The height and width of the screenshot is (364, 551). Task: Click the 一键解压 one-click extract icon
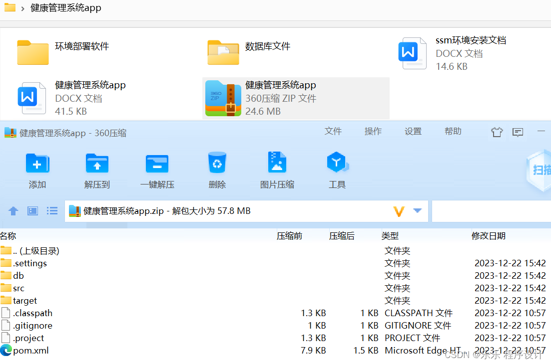(x=157, y=164)
